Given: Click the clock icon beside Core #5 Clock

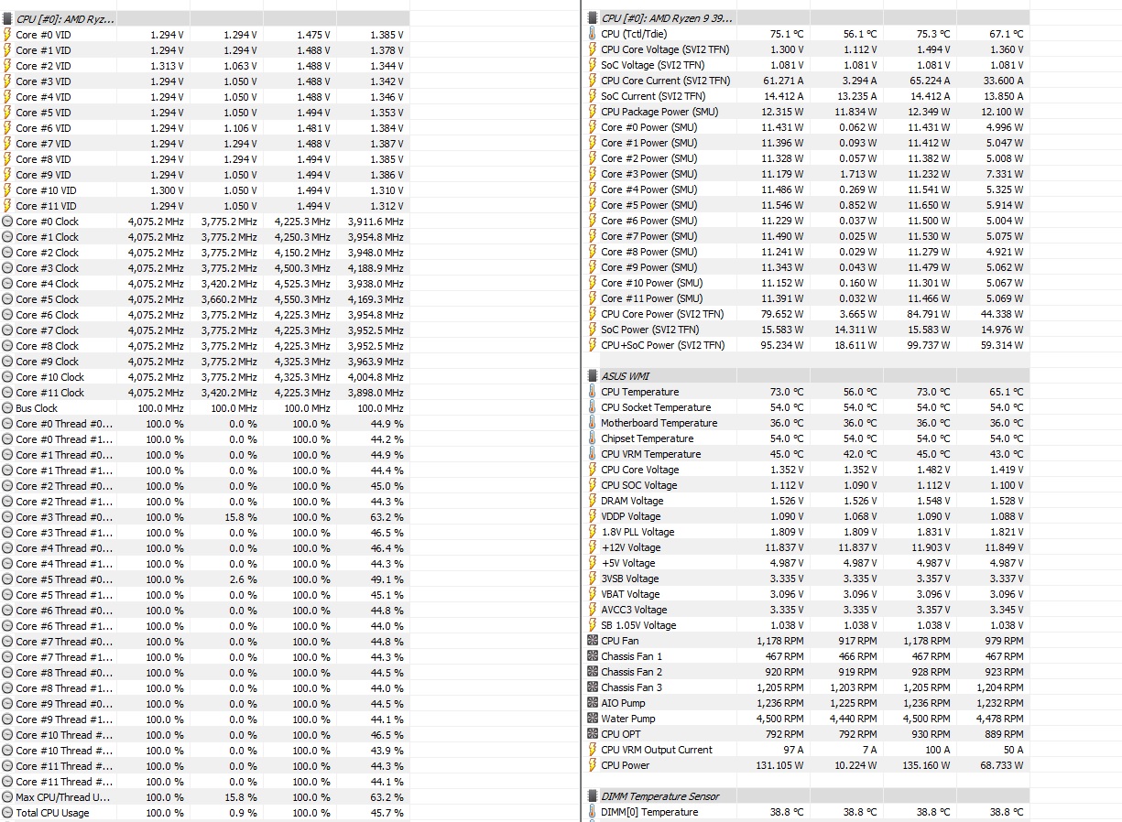Looking at the screenshot, I should pos(8,298).
